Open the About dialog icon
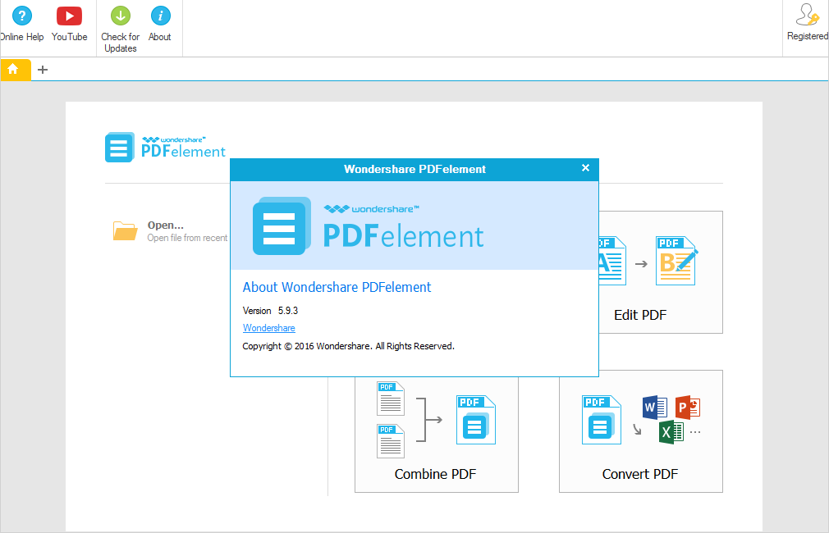This screenshot has height=533, width=829. 160,15
